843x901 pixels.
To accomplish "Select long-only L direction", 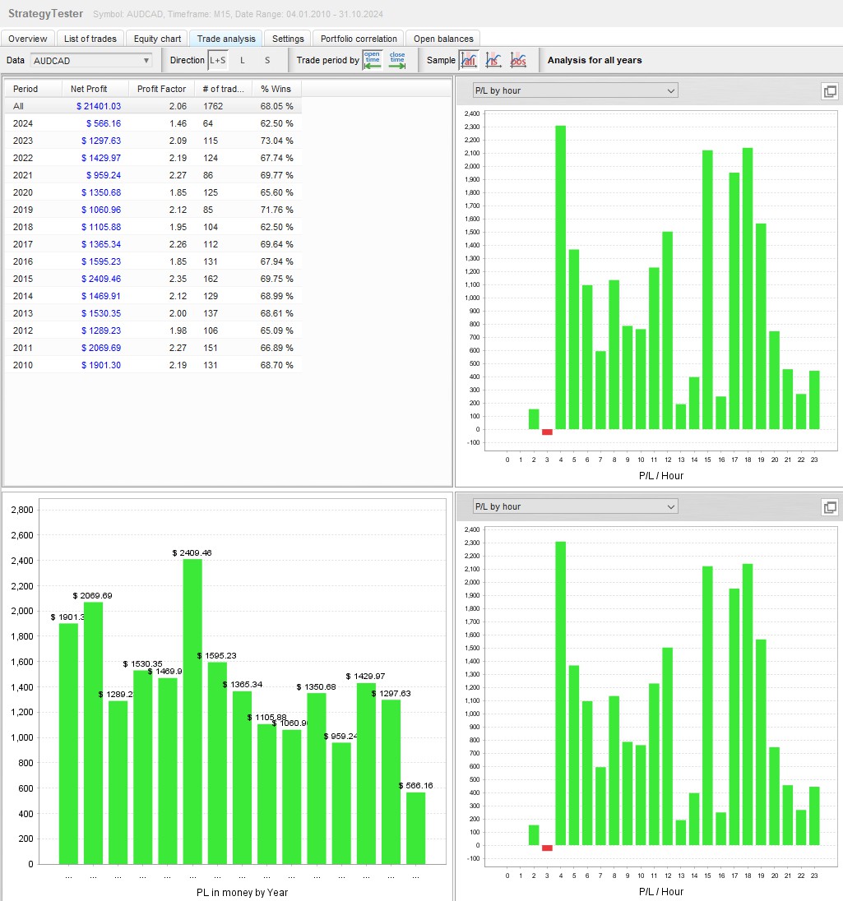I will tap(243, 60).
